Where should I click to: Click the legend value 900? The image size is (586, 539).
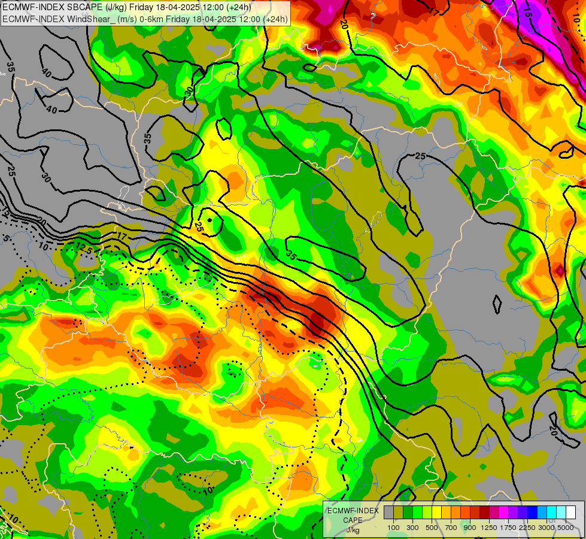click(470, 528)
